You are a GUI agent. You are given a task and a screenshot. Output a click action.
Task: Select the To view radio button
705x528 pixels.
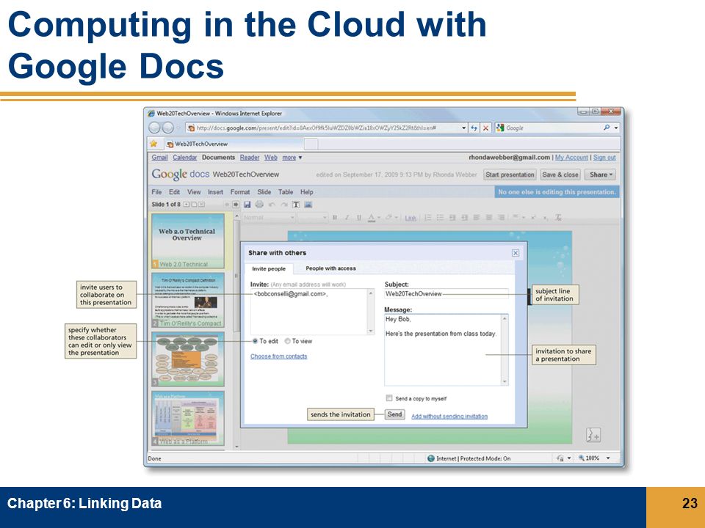(x=288, y=341)
